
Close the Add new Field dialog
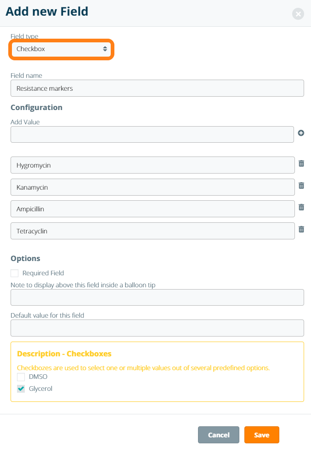[x=298, y=14]
